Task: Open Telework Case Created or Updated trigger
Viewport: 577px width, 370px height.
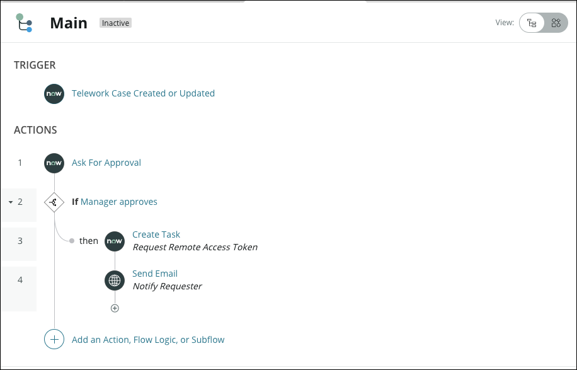Action: [143, 93]
